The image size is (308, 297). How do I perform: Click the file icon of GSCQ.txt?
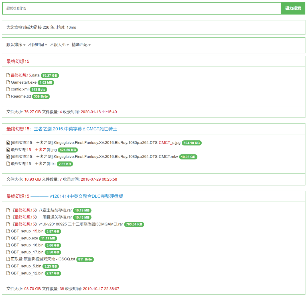(x=8, y=259)
